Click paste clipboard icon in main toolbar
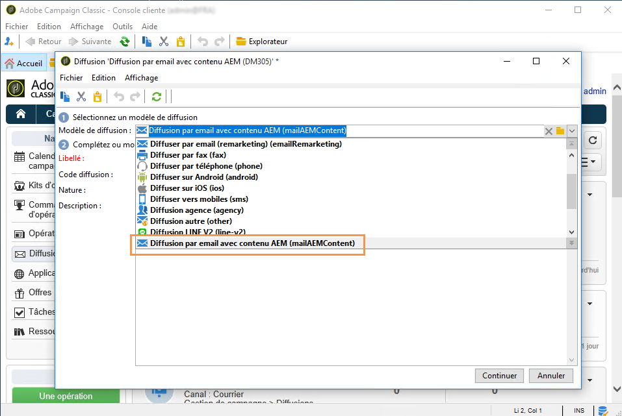The height and width of the screenshot is (416, 622). pos(181,42)
